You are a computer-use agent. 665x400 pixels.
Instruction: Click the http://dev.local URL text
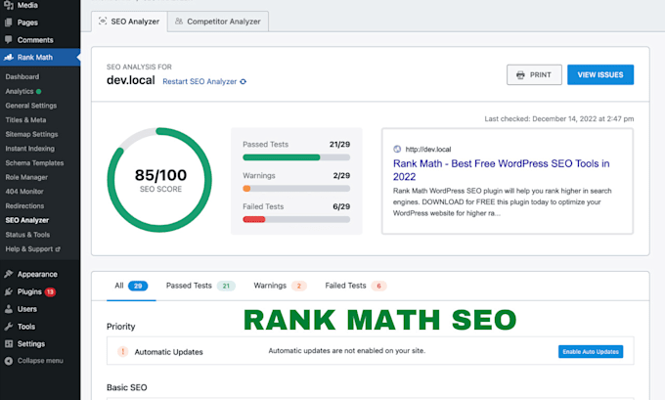pos(428,150)
